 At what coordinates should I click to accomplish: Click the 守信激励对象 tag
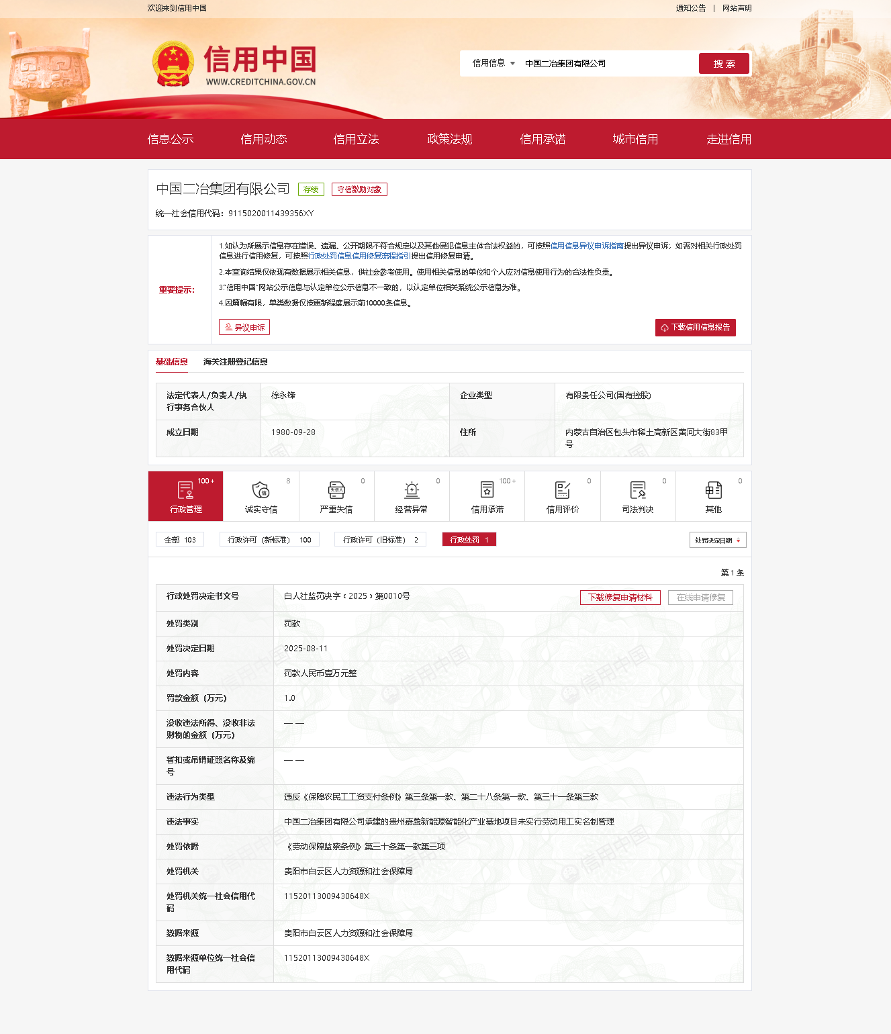359,189
